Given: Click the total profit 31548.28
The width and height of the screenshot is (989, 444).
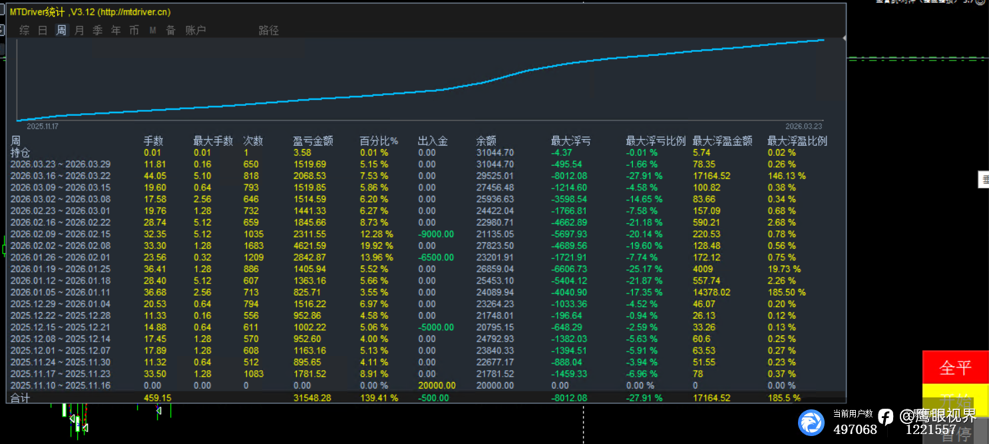Looking at the screenshot, I should [312, 398].
